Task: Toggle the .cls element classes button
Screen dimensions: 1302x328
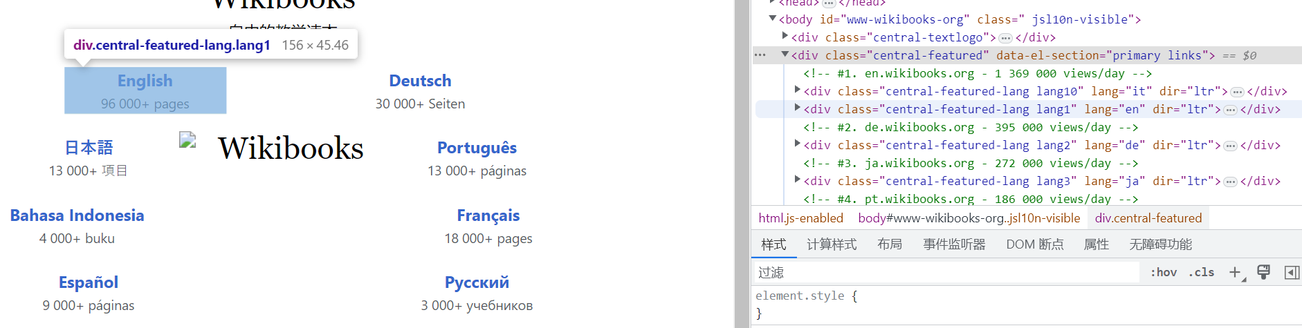Action: [1202, 272]
